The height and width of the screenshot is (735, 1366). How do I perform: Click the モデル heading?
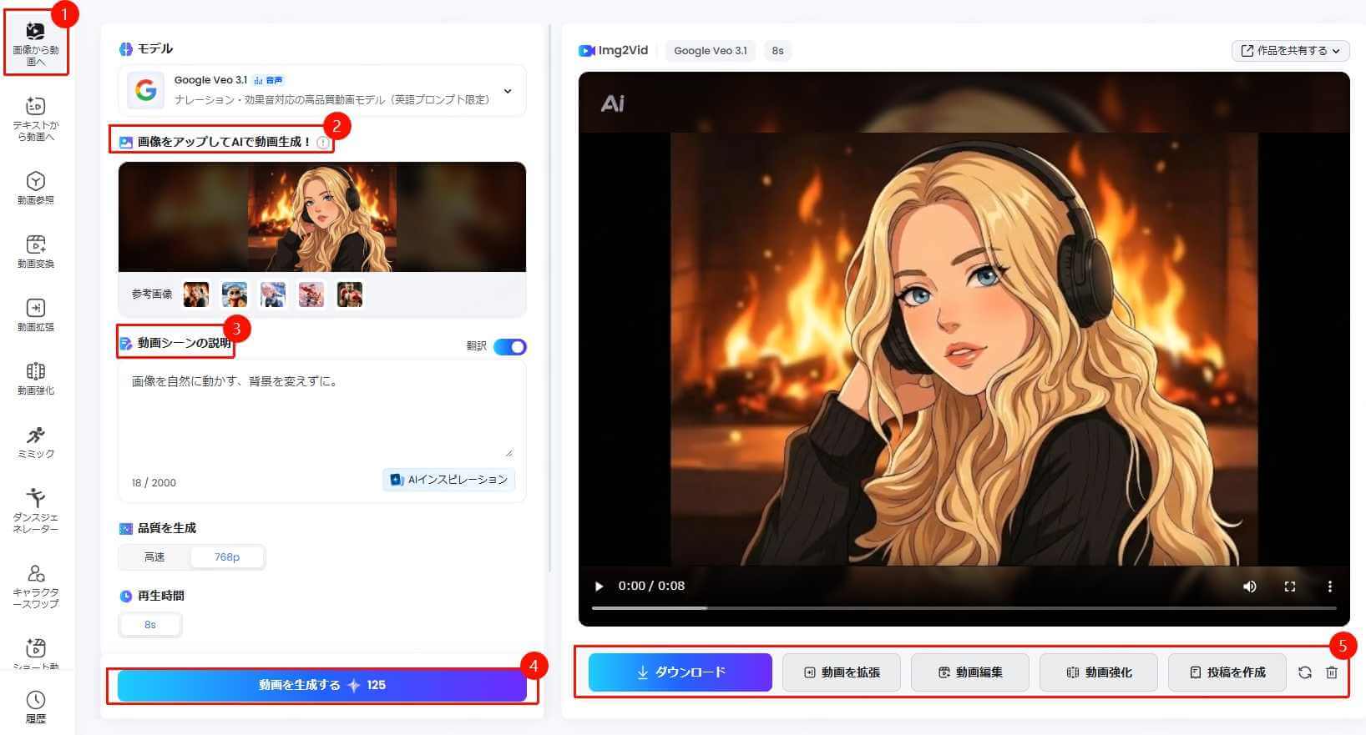click(x=155, y=49)
